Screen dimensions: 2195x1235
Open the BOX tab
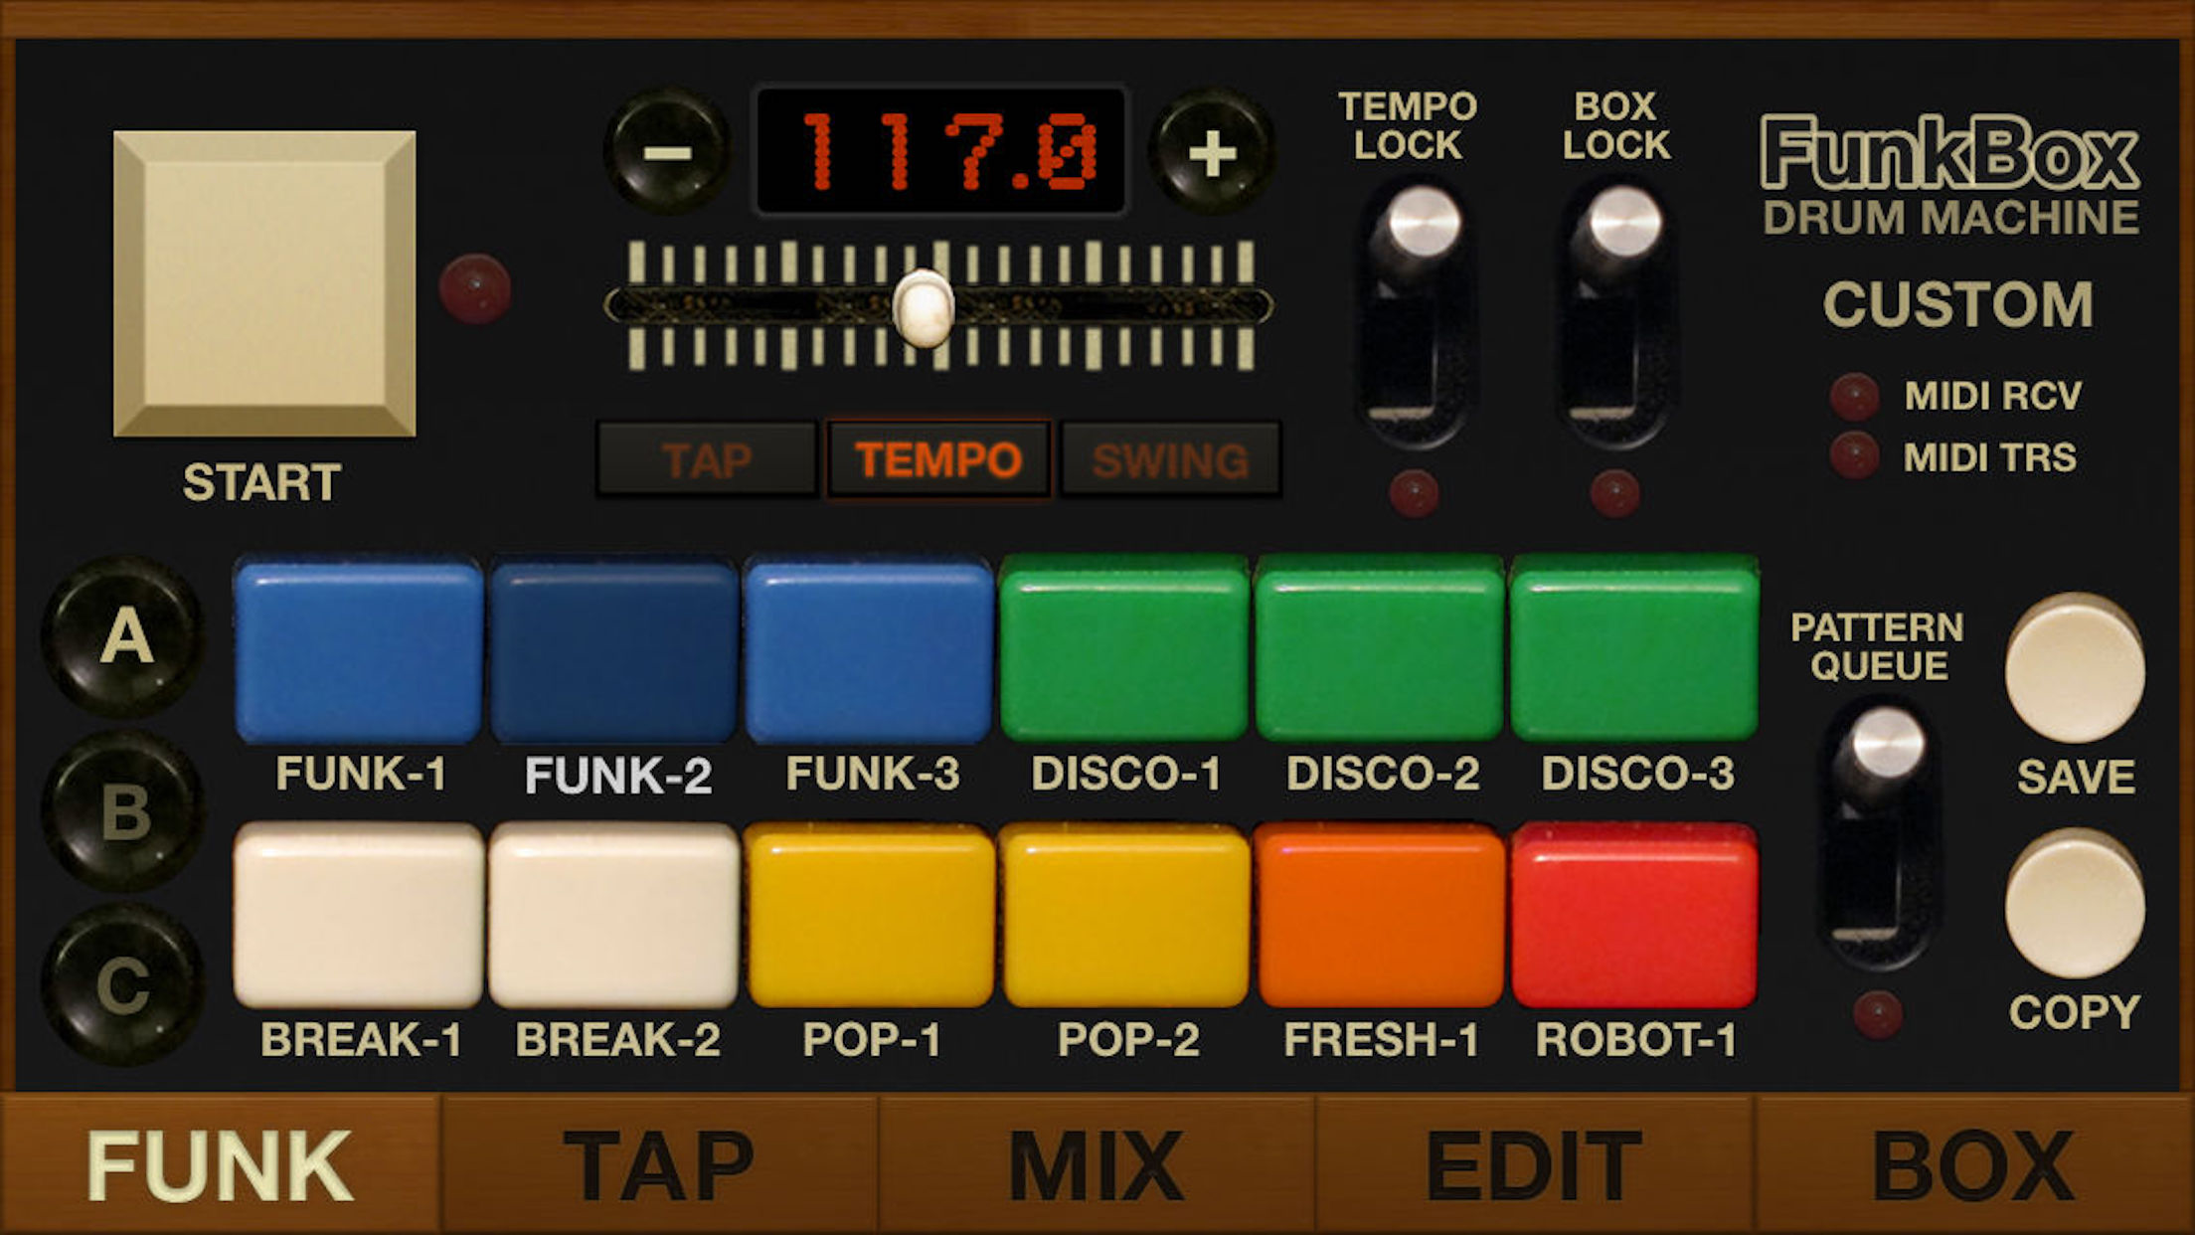coord(1973,1165)
